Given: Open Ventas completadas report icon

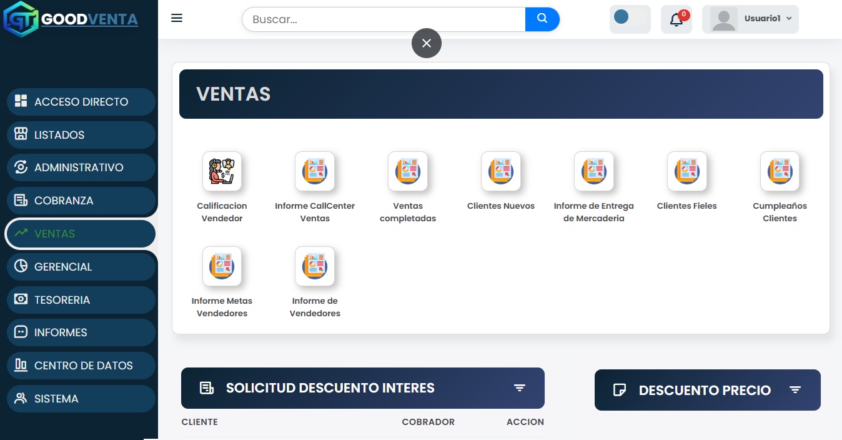Looking at the screenshot, I should point(408,171).
